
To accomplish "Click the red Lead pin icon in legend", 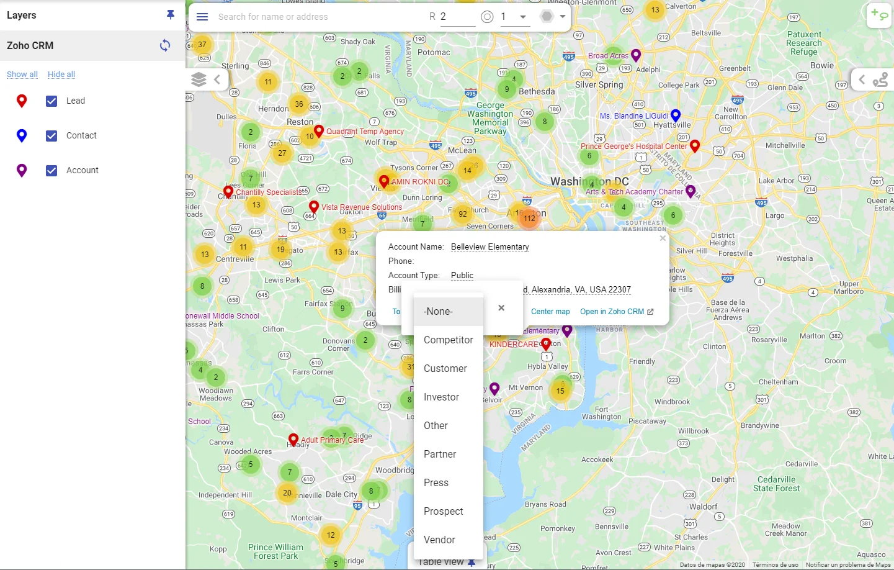I will 22,101.
